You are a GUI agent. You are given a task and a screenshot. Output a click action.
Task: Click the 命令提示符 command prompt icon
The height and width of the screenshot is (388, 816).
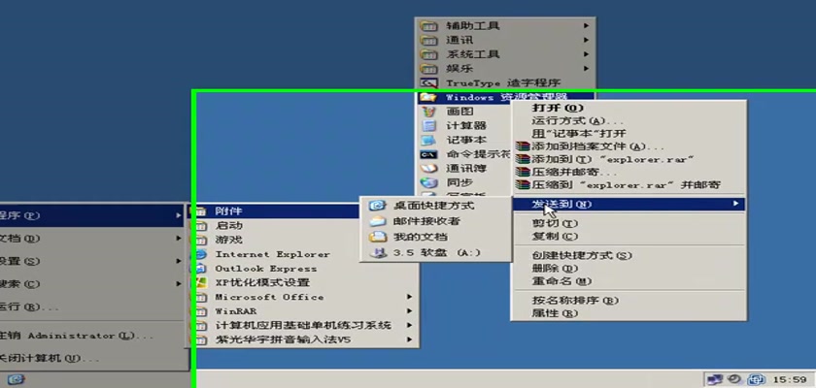pyautogui.click(x=429, y=154)
